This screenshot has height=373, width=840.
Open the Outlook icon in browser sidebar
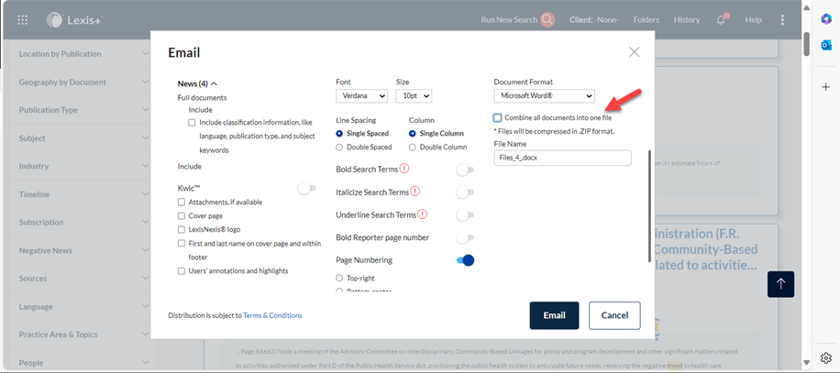coord(825,46)
